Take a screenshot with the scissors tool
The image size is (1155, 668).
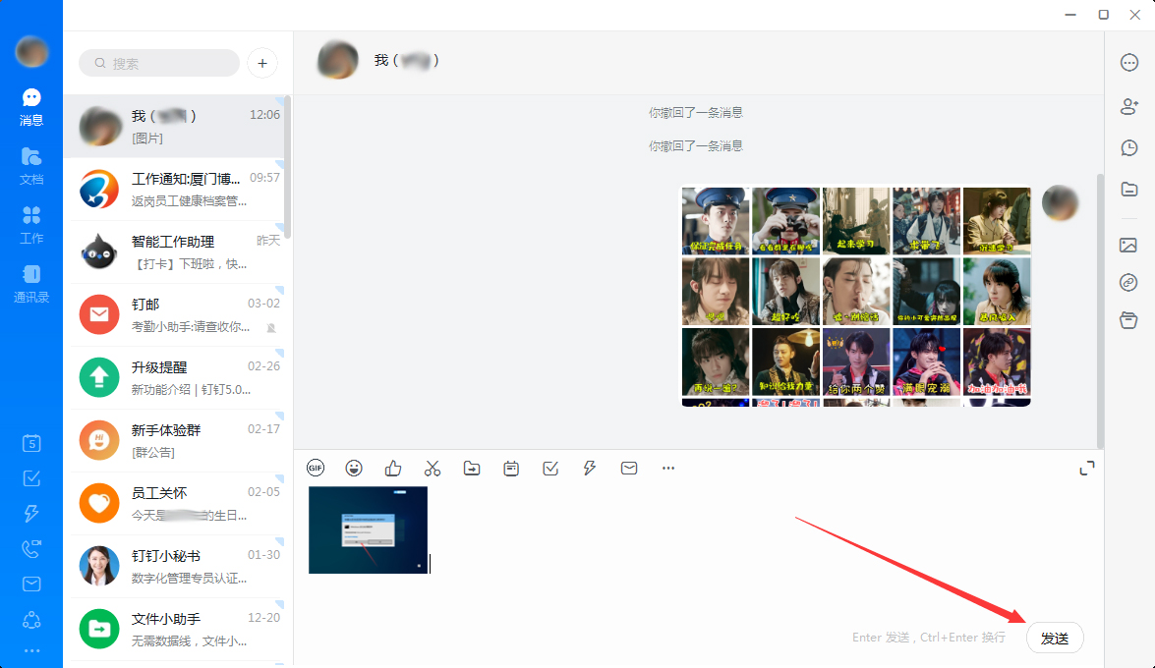[x=433, y=468]
